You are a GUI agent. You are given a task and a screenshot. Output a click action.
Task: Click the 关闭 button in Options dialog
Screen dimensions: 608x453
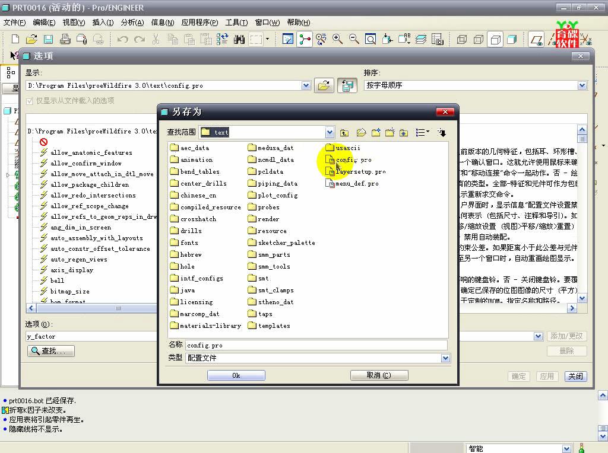coord(575,376)
